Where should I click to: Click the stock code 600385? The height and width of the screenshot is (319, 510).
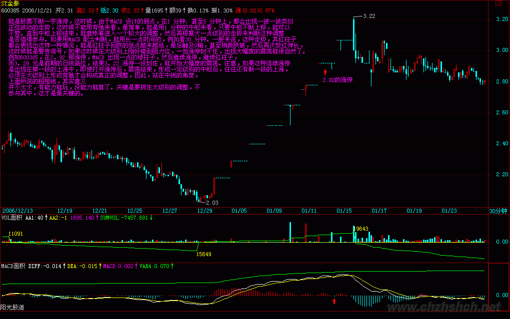10,9
